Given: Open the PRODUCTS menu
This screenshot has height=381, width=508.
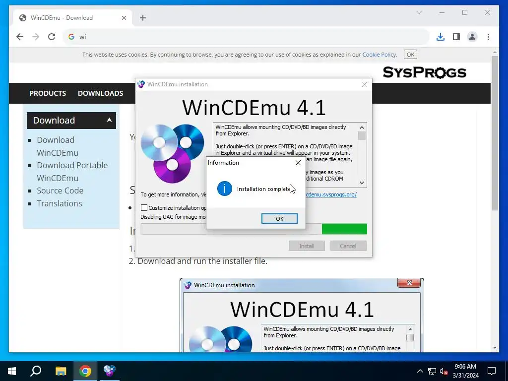Looking at the screenshot, I should (x=48, y=93).
